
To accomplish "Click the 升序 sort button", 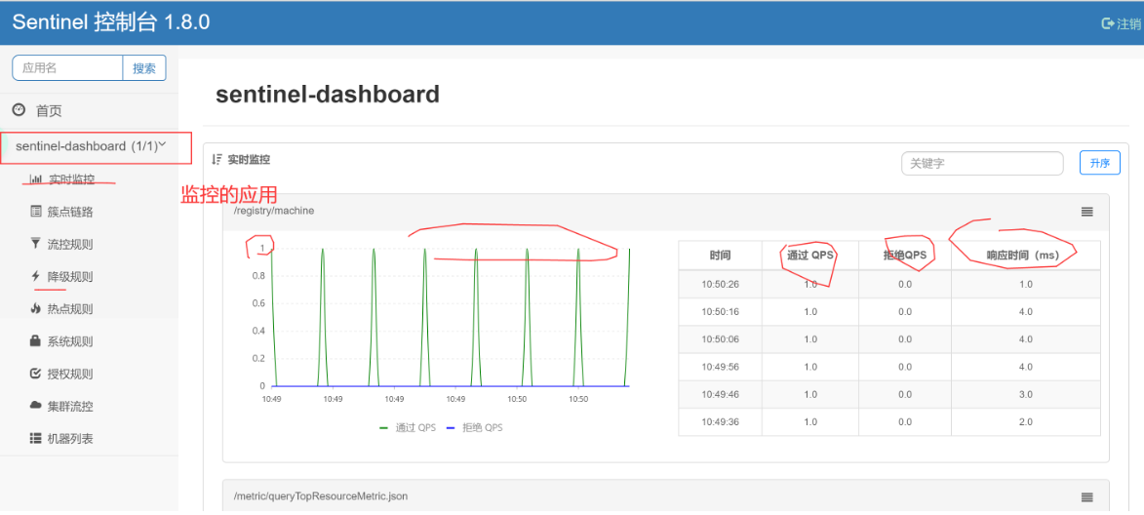I will tap(1099, 164).
